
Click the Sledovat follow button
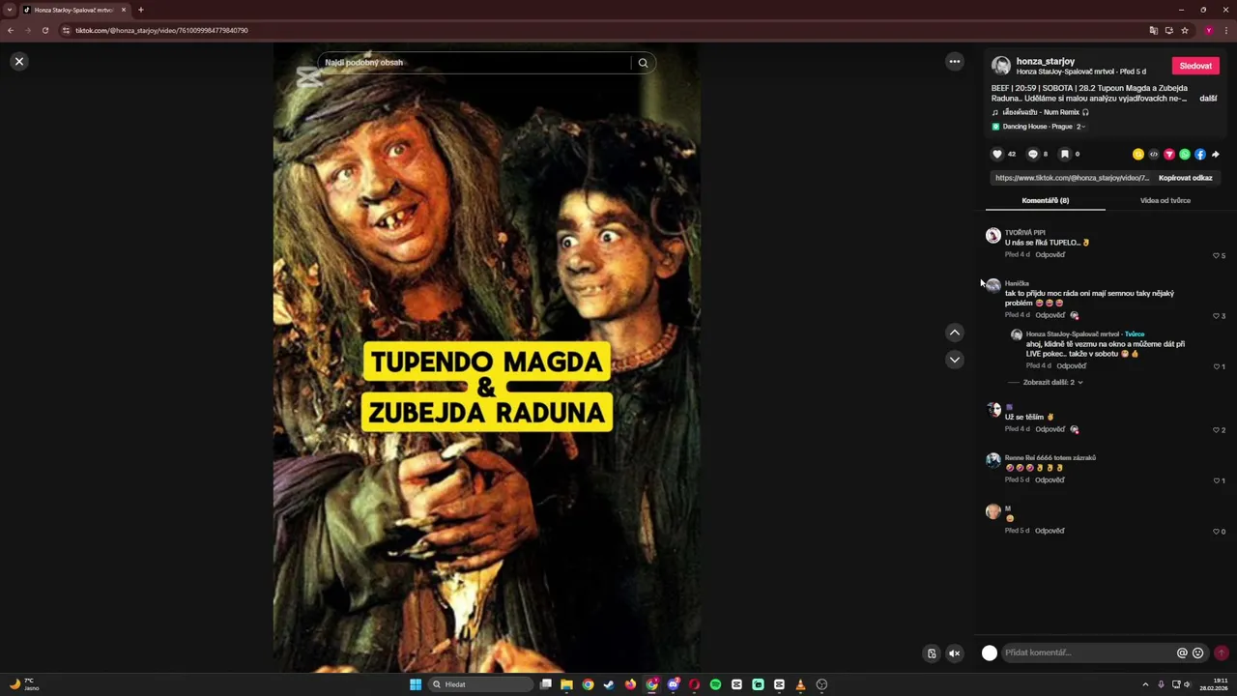coord(1195,66)
